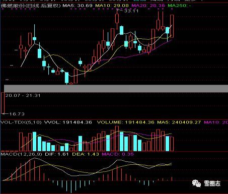Click the 20.07 - 21.31 gap range label
This screenshot has height=194, width=228.
click(x=23, y=96)
